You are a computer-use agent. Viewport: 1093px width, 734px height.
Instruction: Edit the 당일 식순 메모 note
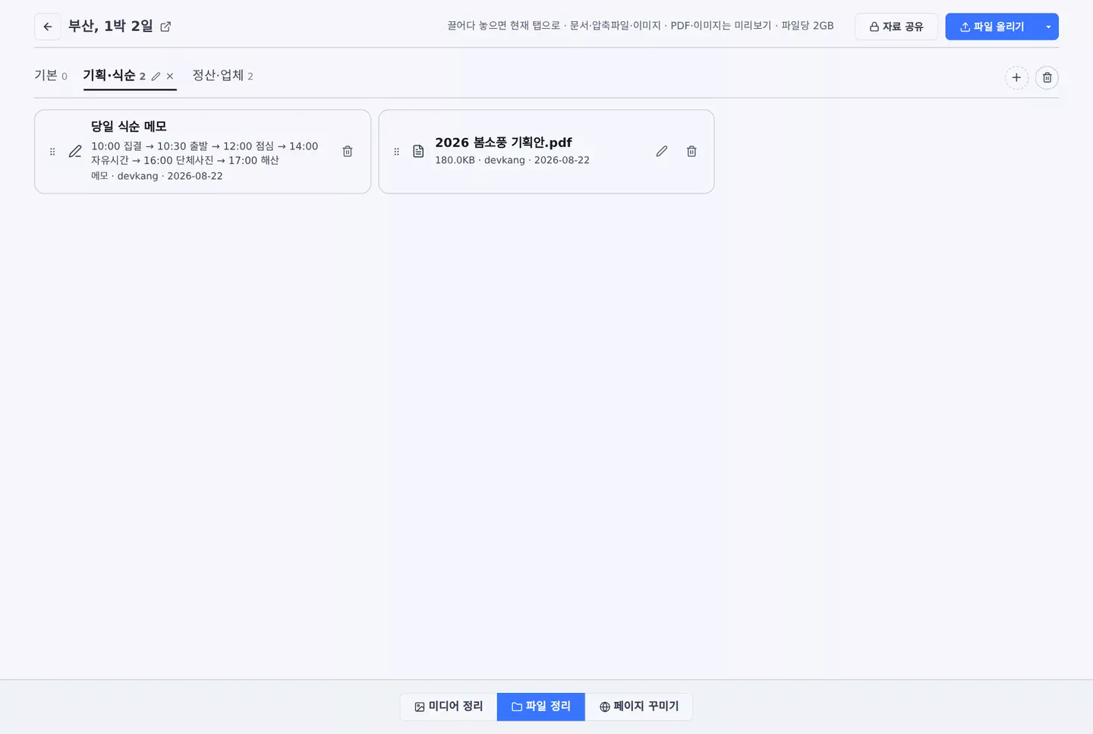[x=75, y=152]
